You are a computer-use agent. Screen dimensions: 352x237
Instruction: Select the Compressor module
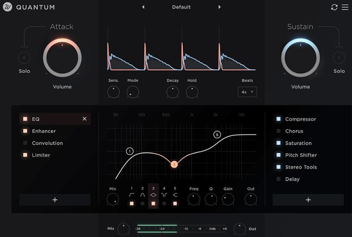point(301,119)
